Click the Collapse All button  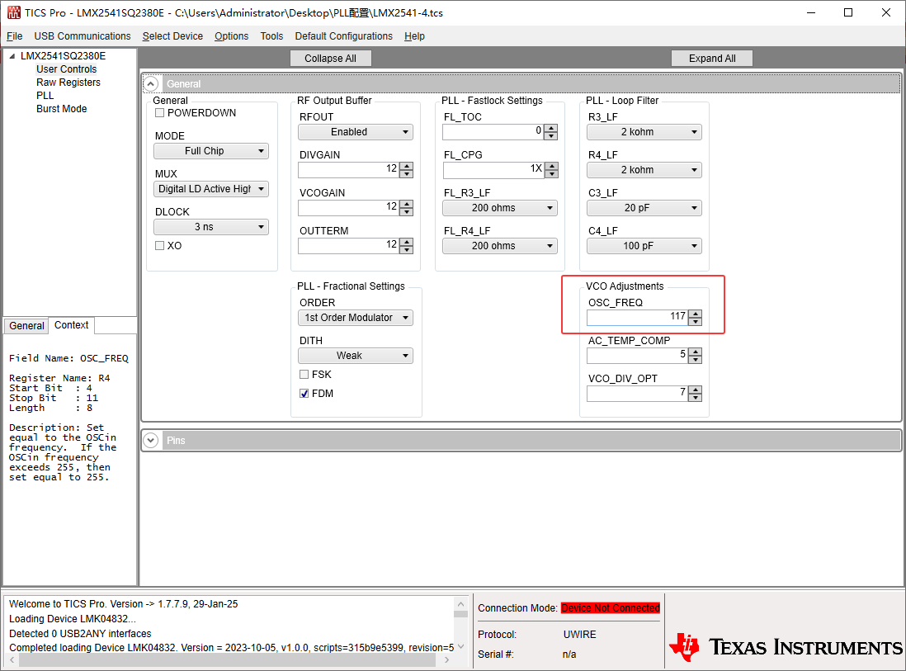pos(331,59)
